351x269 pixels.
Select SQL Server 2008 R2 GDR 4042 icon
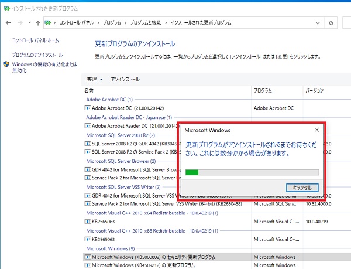point(88,144)
